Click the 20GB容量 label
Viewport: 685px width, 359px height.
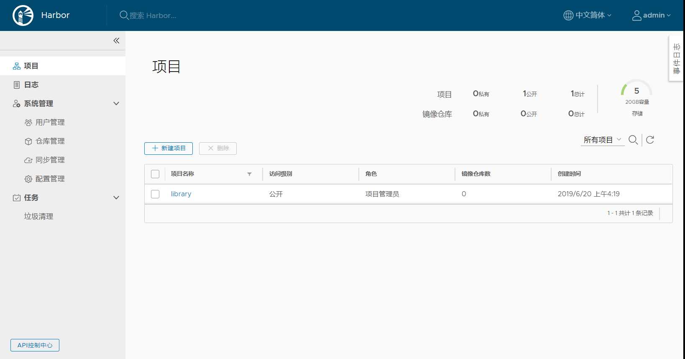coord(637,102)
